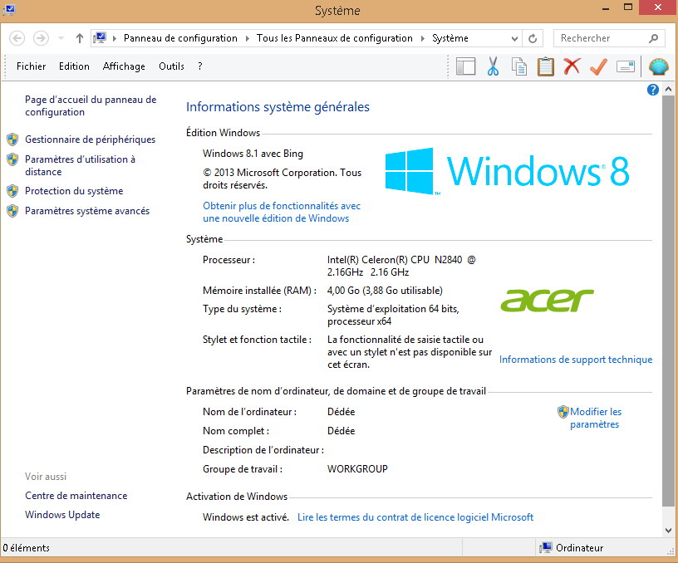Image resolution: width=678 pixels, height=563 pixels.
Task: Open Gestionnaire de périphériques
Action: pos(90,140)
